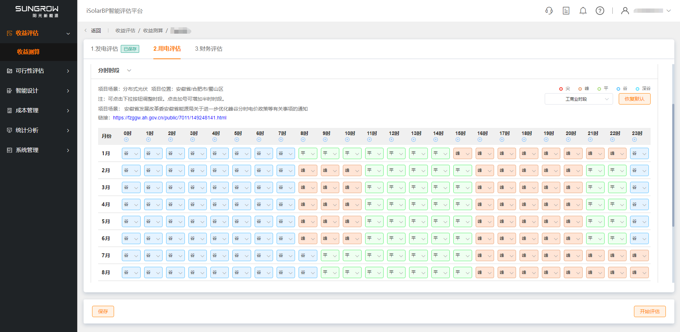Click the 恢复默认 button
The image size is (680, 332).
[634, 99]
